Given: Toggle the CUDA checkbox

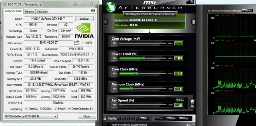Looking at the screenshot, I should coord(42,109).
